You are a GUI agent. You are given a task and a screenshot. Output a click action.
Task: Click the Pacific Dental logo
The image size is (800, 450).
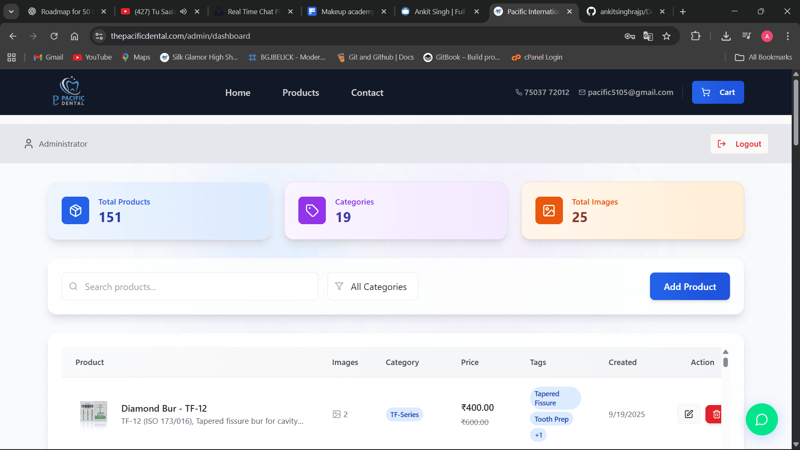point(69,91)
